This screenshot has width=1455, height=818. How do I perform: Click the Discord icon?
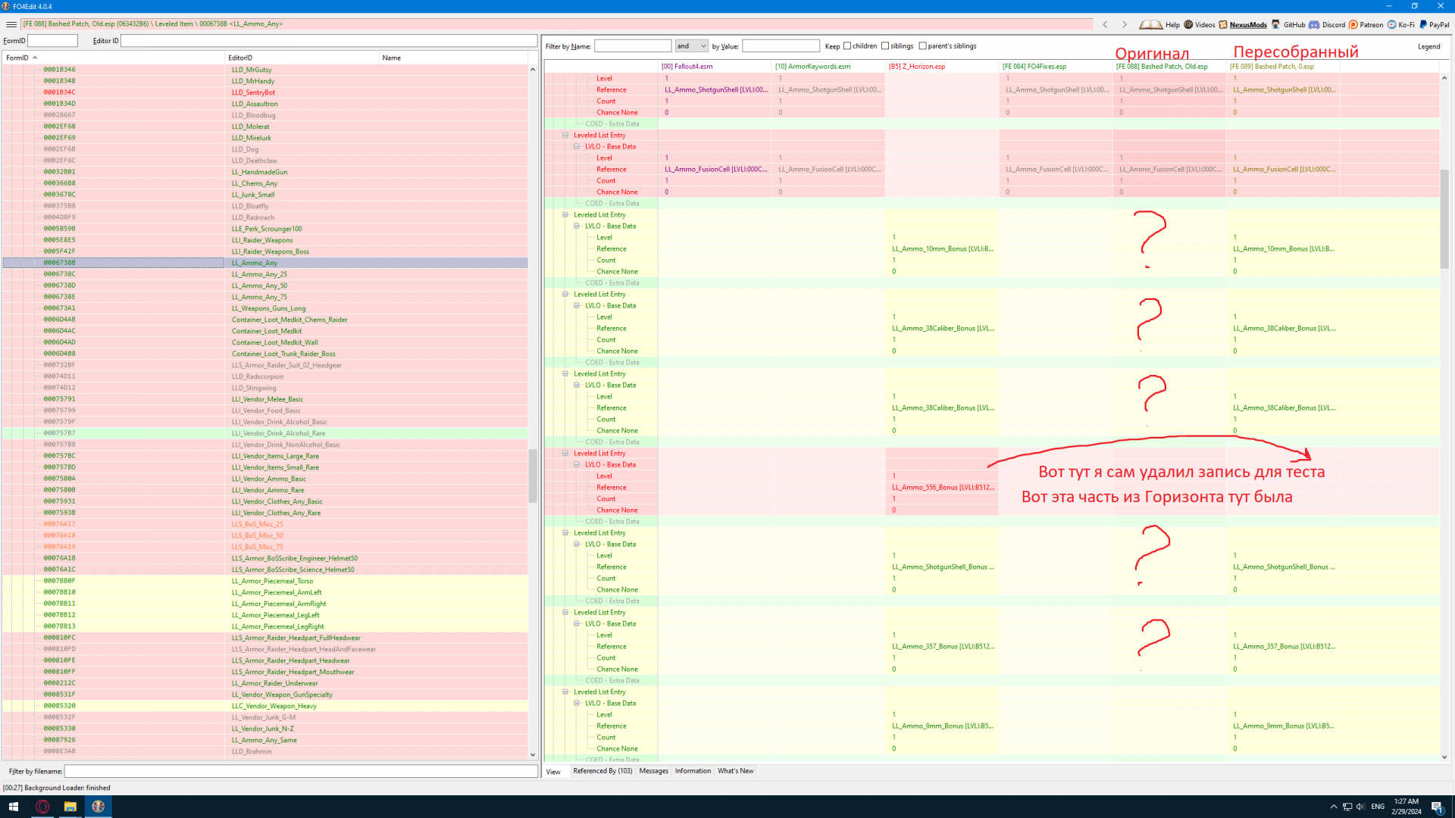tap(1314, 24)
